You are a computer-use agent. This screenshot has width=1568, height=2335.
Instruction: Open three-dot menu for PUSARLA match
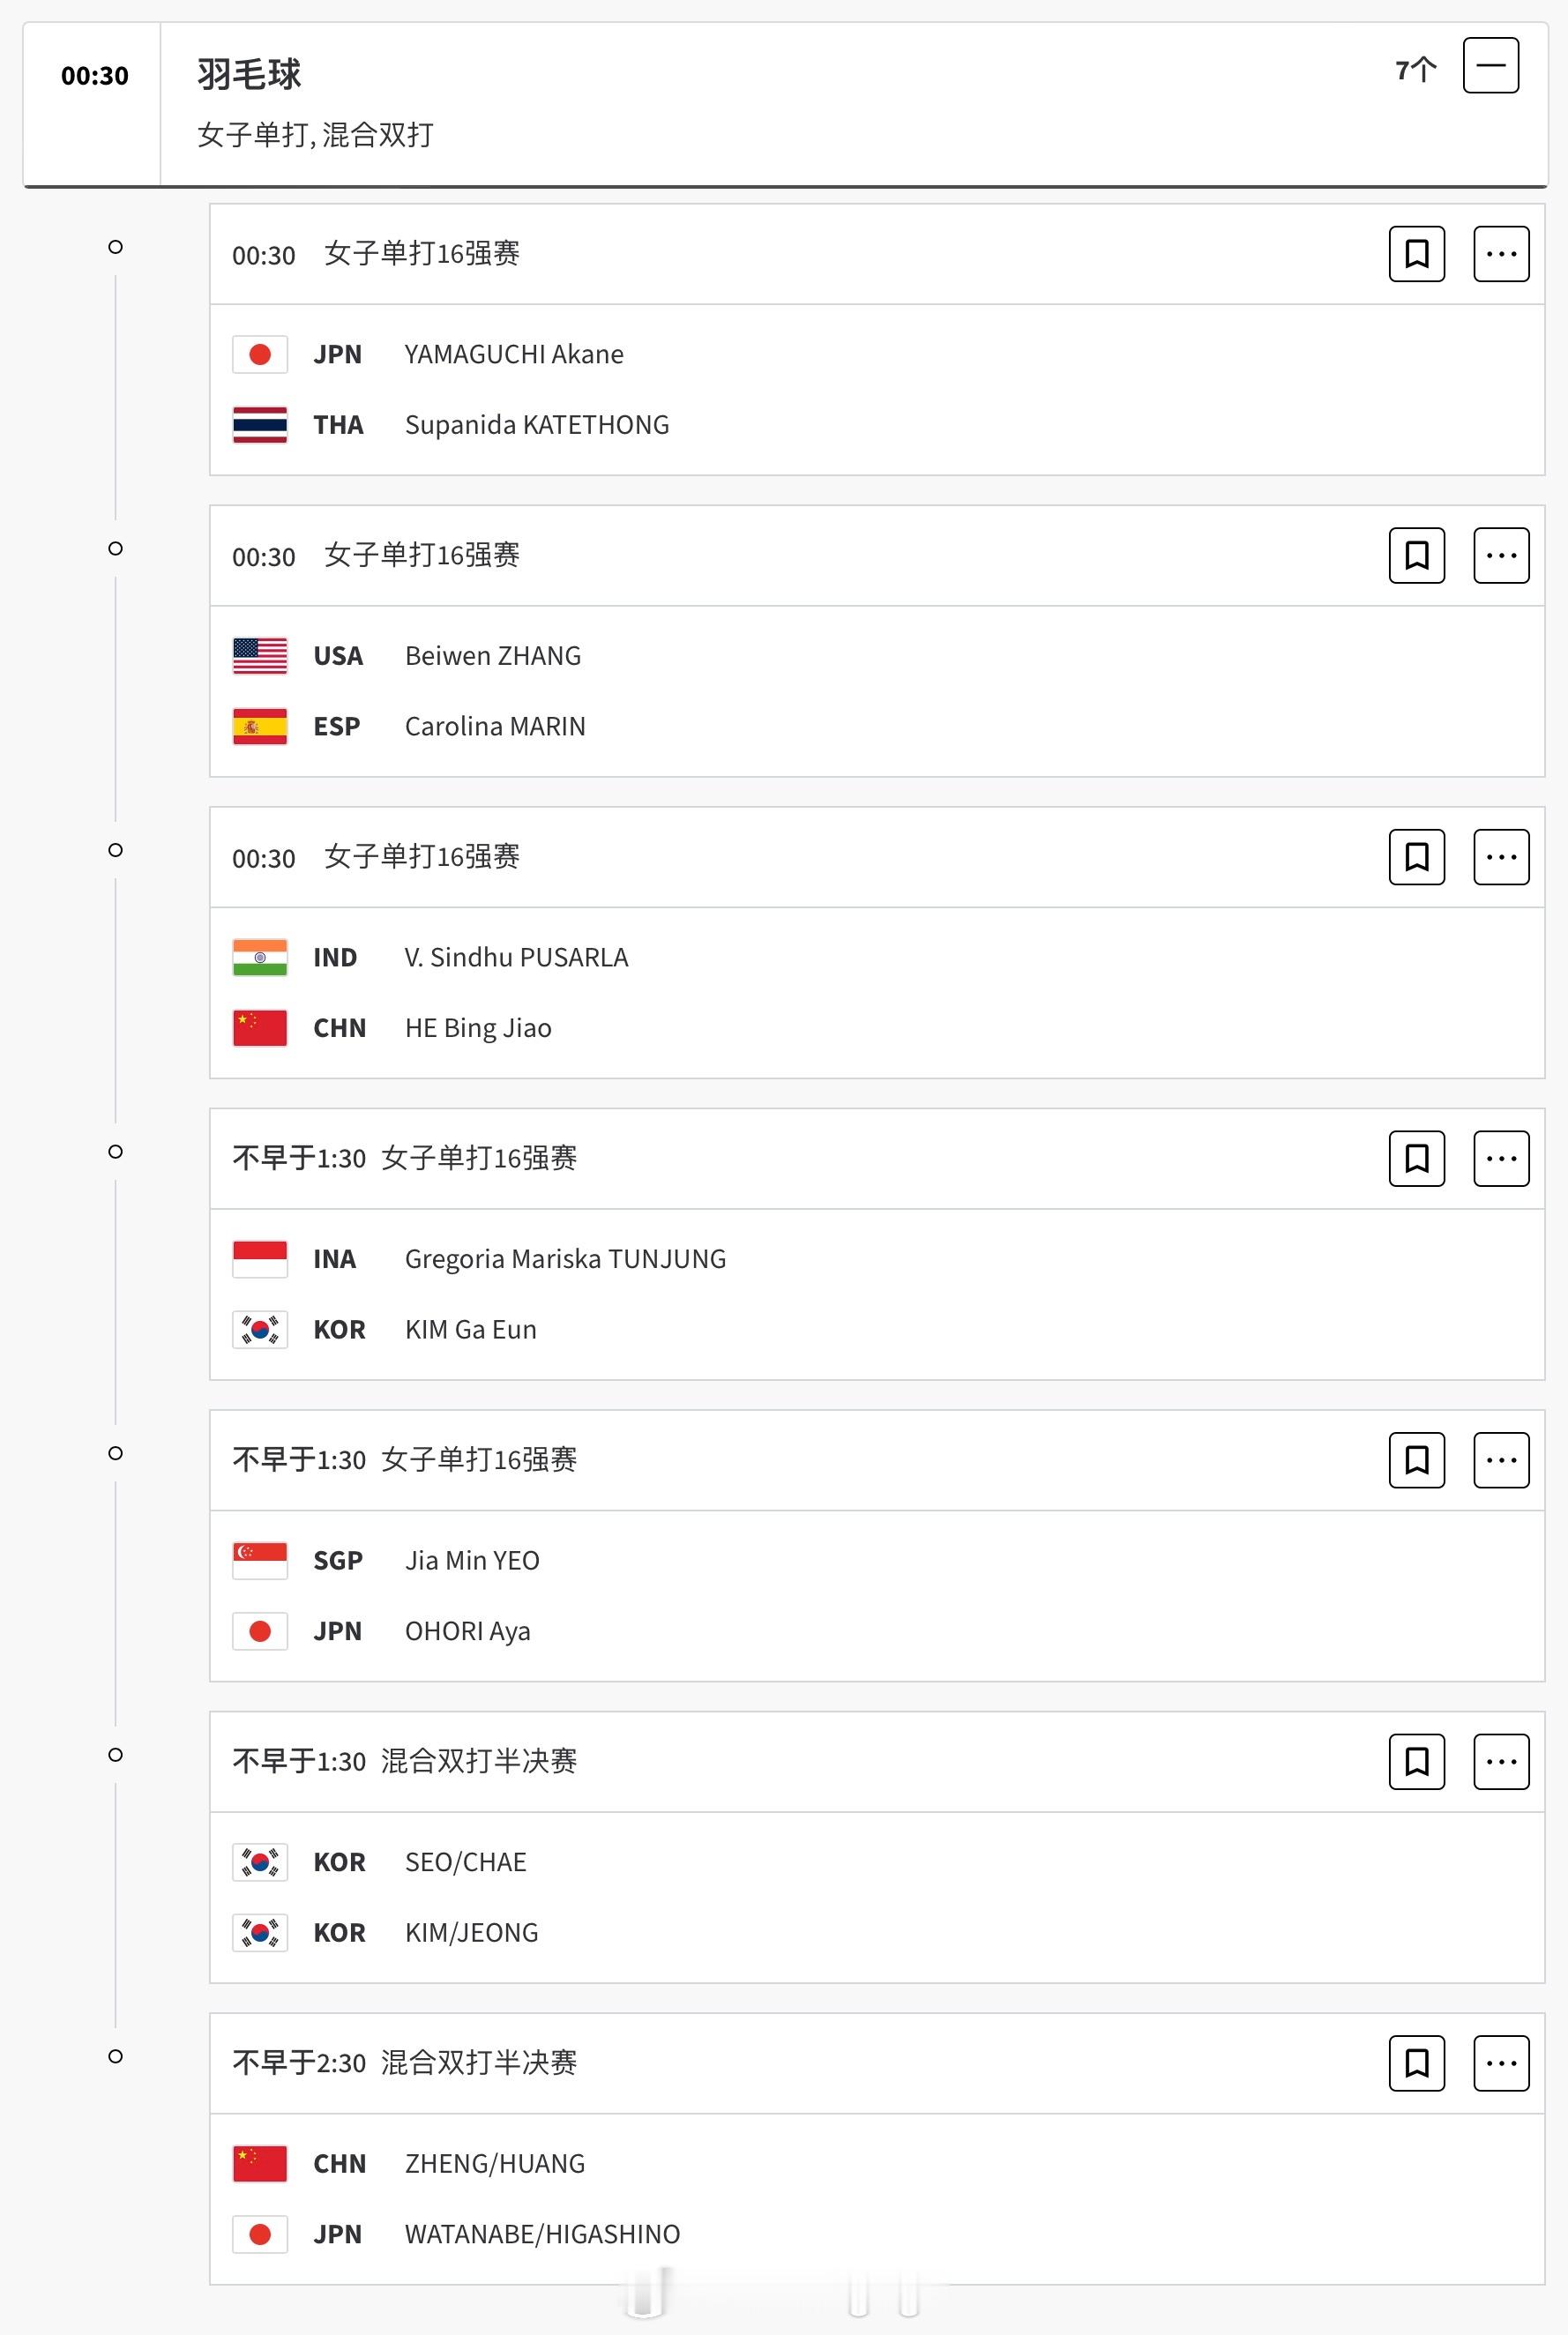click(1501, 857)
